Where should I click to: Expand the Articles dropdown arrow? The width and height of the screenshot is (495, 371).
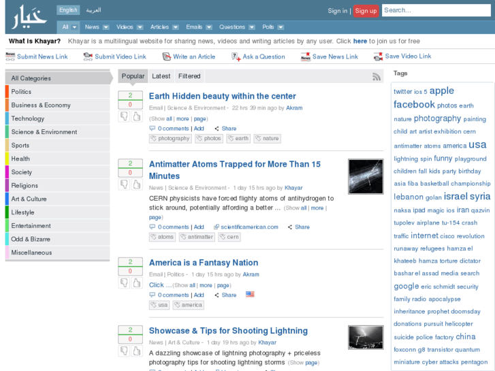pos(176,27)
